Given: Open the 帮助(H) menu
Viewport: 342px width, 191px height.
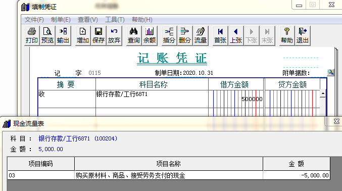Looking at the screenshot, I should coord(142,20).
